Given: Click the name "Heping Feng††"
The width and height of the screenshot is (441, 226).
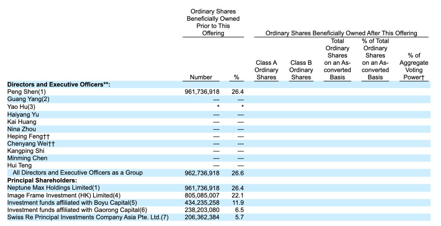Looking at the screenshot, I should pyautogui.click(x=29, y=136).
